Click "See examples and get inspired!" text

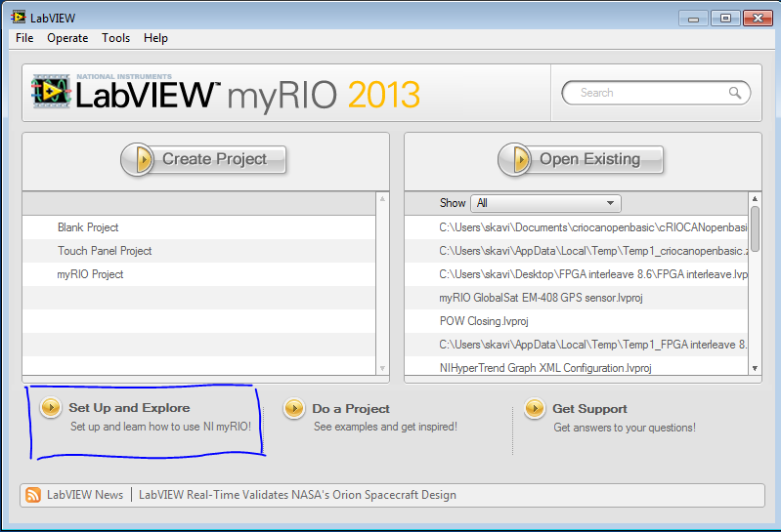point(385,427)
